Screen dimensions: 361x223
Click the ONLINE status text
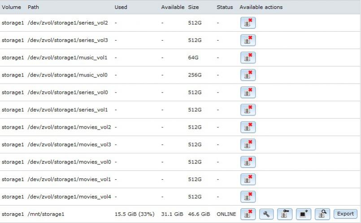226,214
